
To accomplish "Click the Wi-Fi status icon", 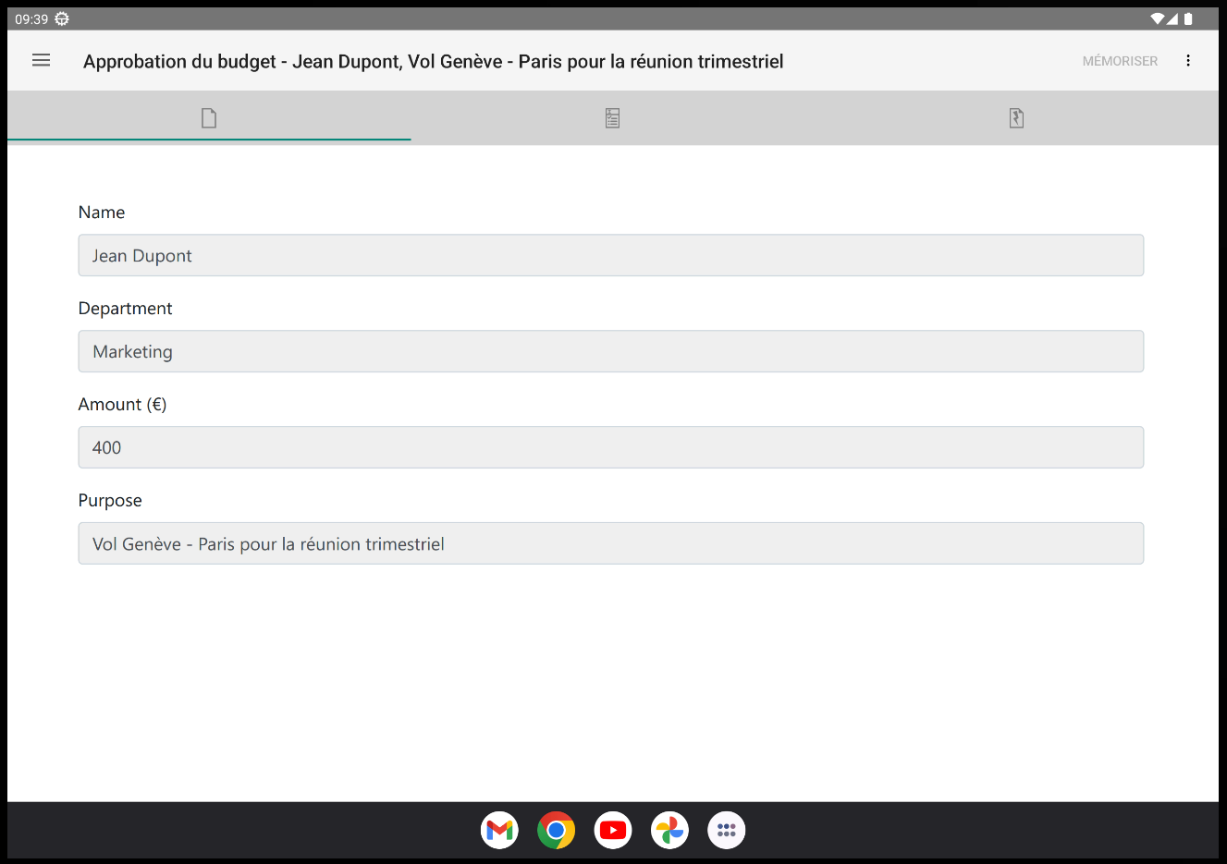I will 1157,18.
